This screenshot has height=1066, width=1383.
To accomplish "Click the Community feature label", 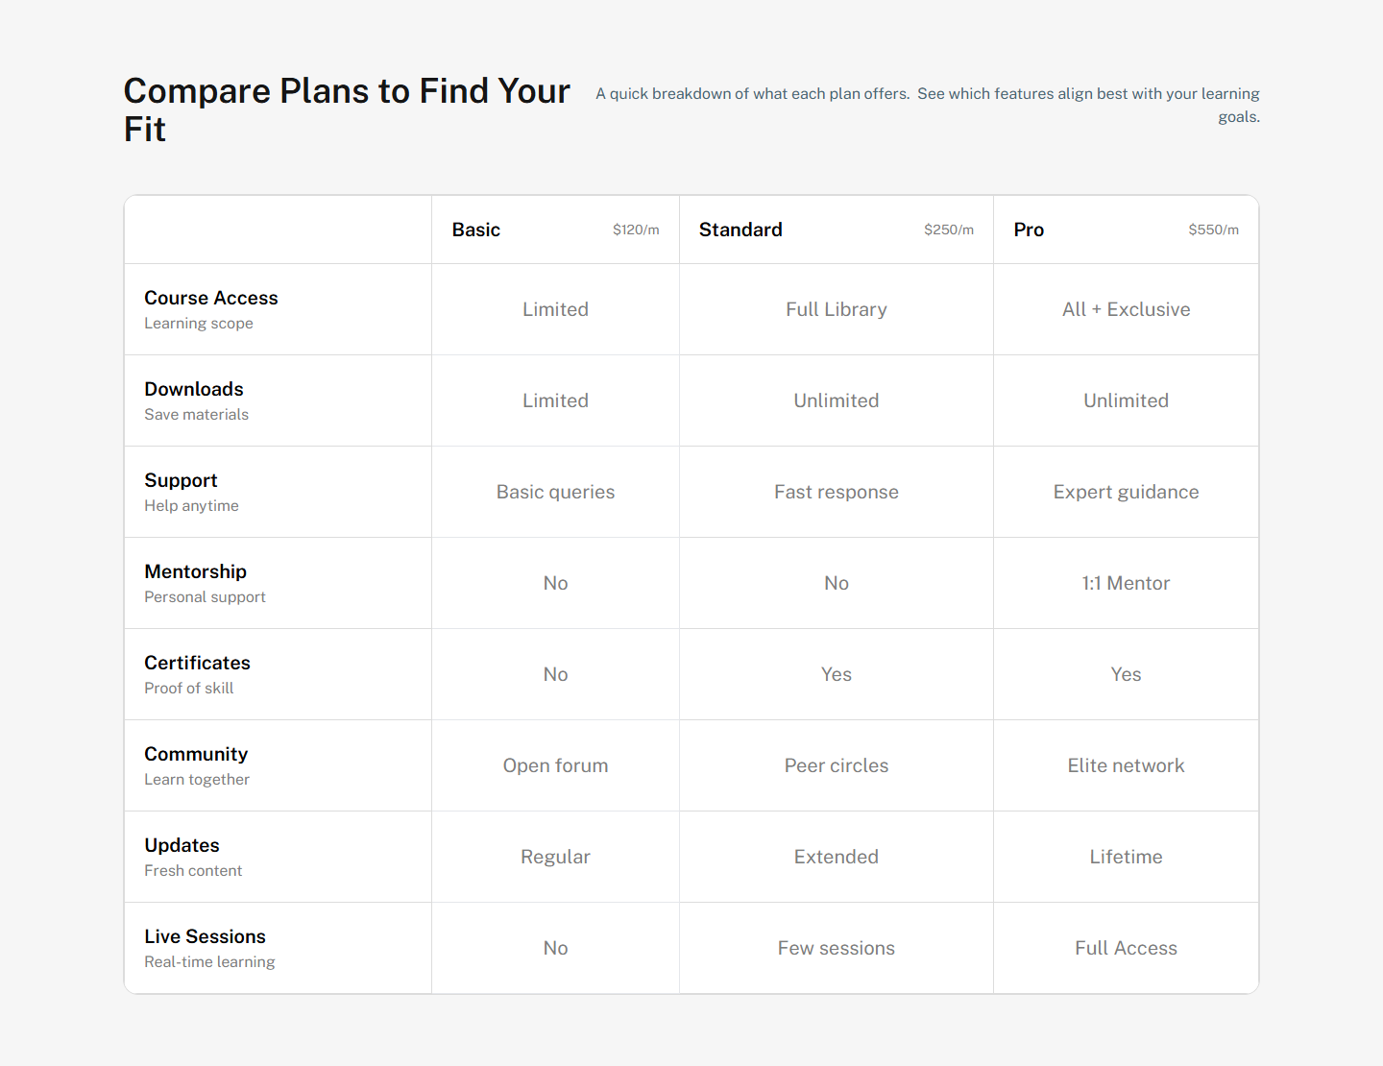I will click(196, 754).
